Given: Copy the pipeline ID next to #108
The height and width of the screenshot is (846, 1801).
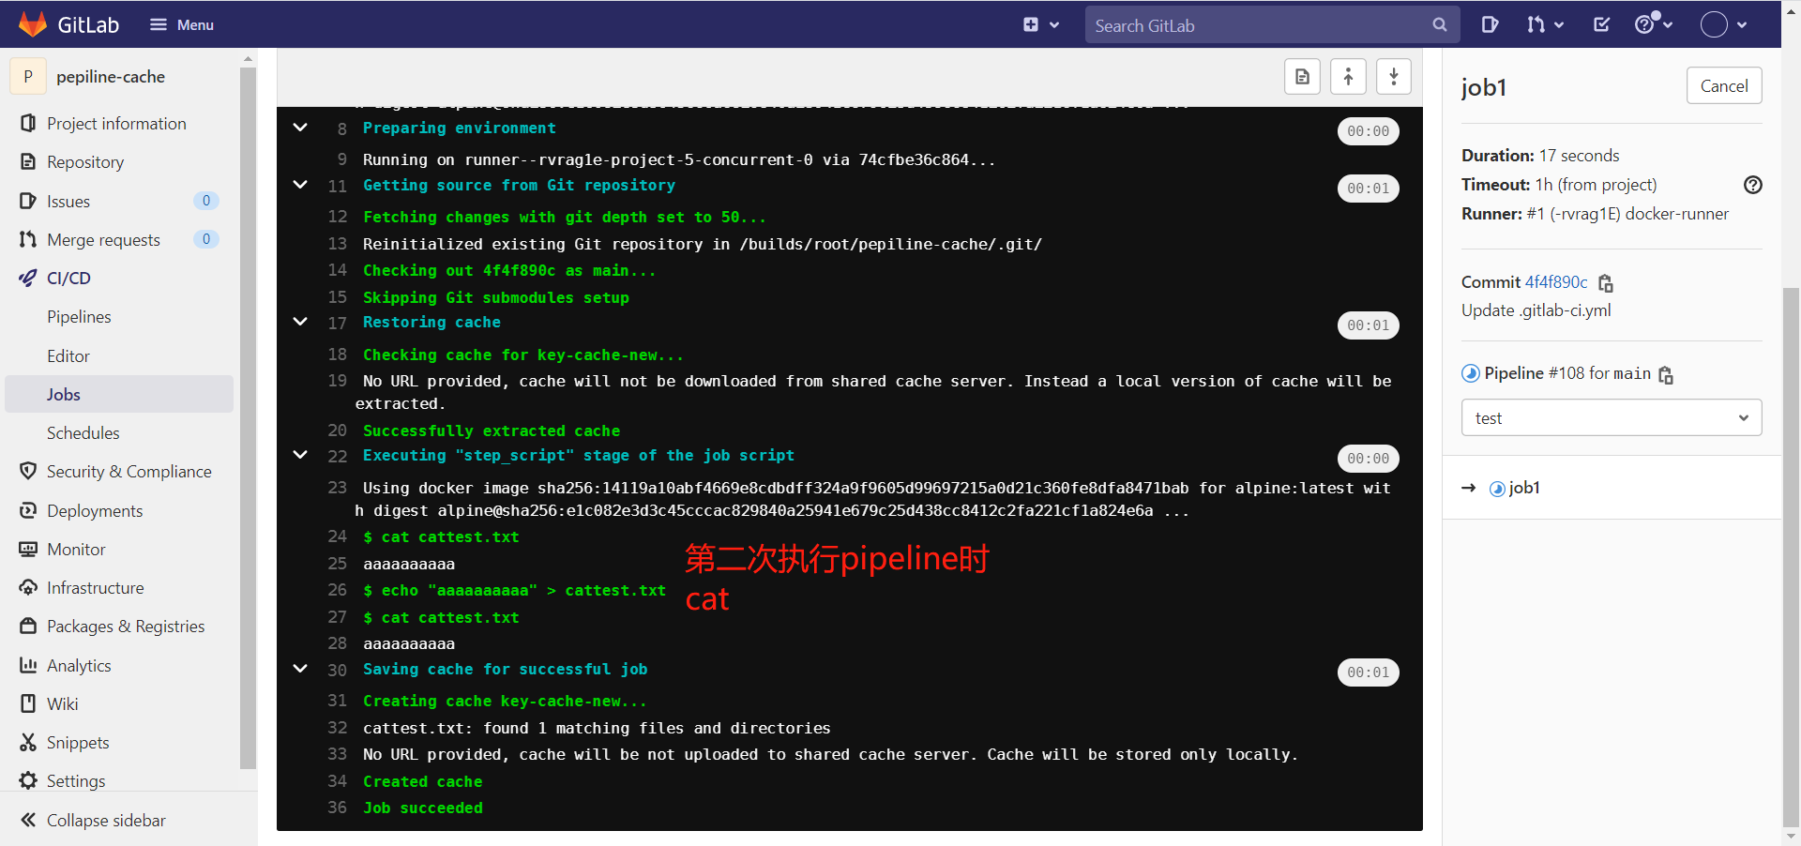Looking at the screenshot, I should [1665, 375].
